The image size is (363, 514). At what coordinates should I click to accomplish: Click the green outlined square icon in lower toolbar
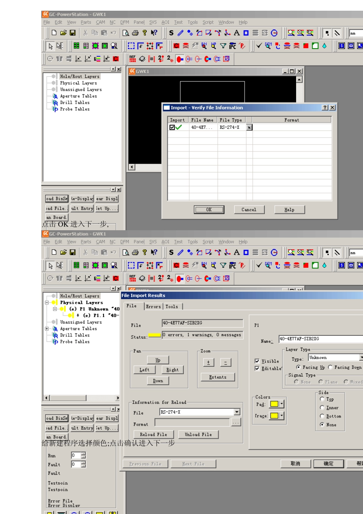coord(315,265)
